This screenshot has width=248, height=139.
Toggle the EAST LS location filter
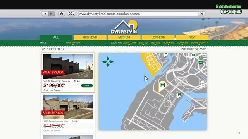pyautogui.click(x=143, y=43)
